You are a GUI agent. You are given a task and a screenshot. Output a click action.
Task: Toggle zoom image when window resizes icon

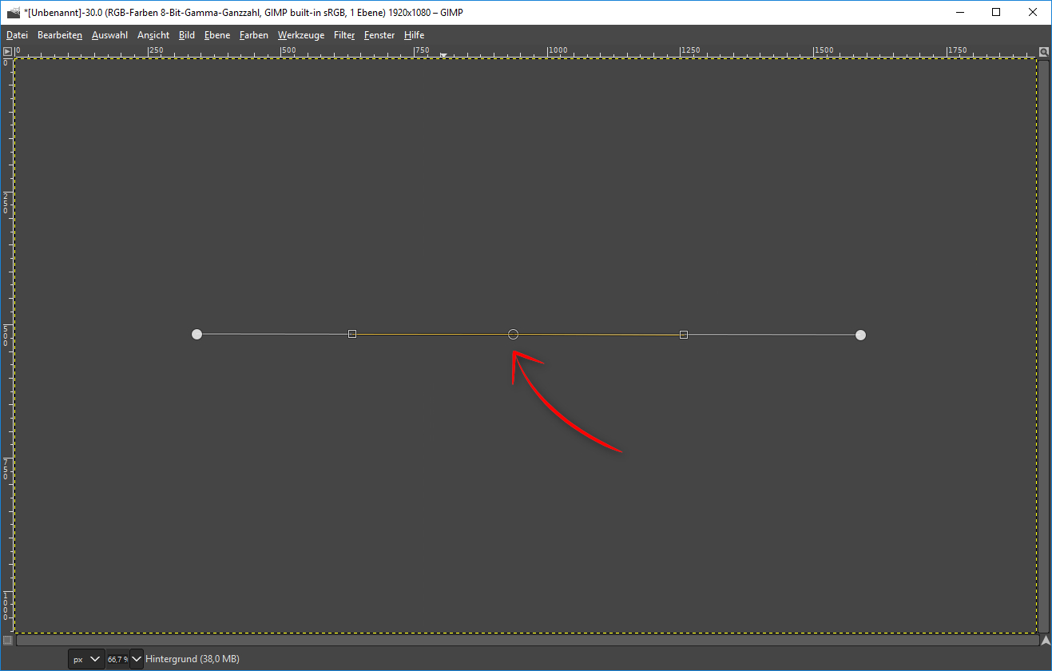click(1044, 51)
